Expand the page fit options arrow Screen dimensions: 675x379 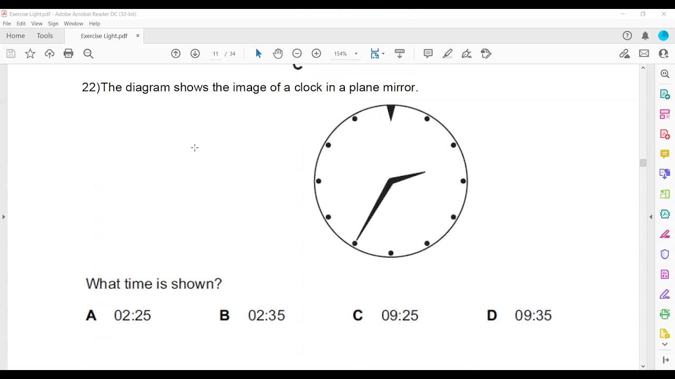(x=383, y=54)
